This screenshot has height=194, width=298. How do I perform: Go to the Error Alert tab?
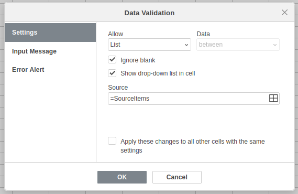[50, 70]
